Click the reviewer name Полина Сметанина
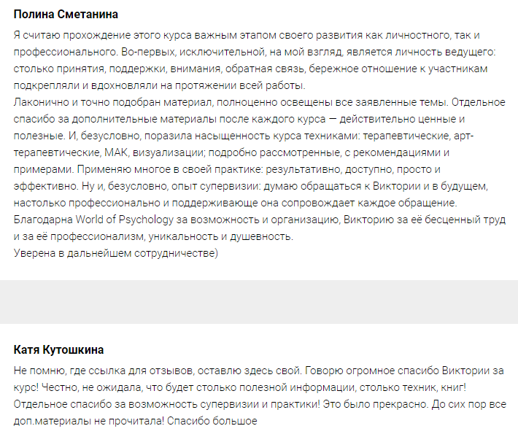518x434 pixels. (x=66, y=15)
